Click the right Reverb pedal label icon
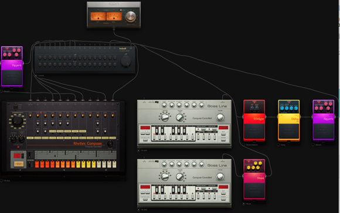The height and width of the screenshot is (213, 340). (x=313, y=145)
